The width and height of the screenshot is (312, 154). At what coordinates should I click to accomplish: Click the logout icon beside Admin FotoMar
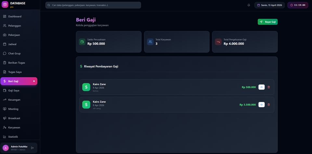click(32, 148)
